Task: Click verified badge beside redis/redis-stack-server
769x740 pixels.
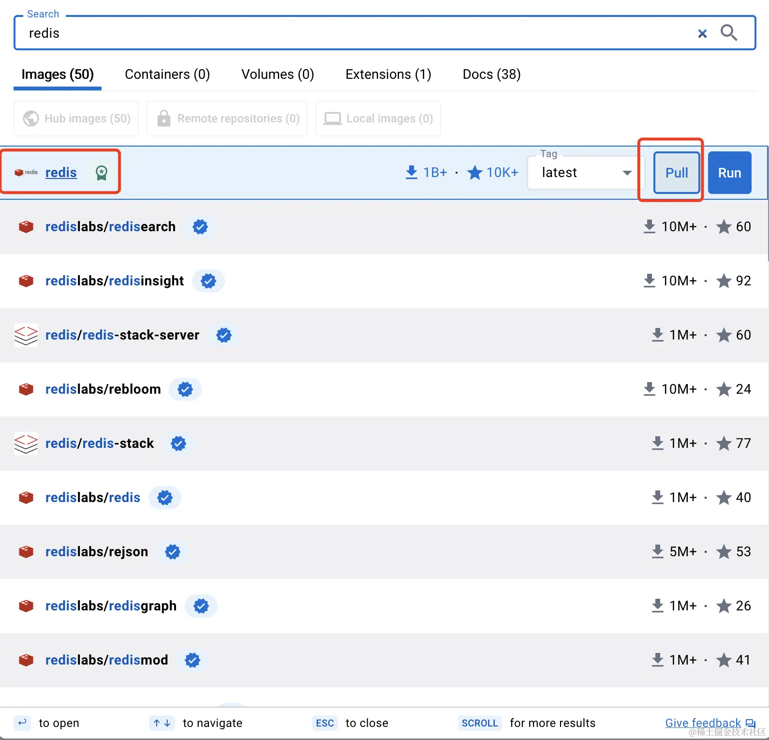Action: coord(224,335)
